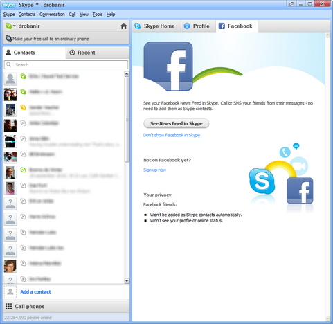Open the Call phones panel
The width and height of the screenshot is (333, 324).
pyautogui.click(x=66, y=307)
